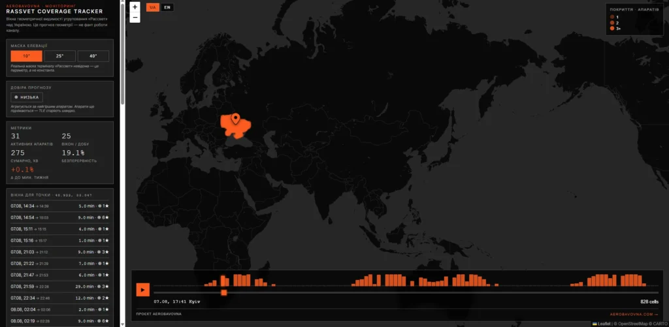This screenshot has width=669, height=327.
Task: Select window row 07.08, 21:03 → 21:12
Action: pyautogui.click(x=59, y=252)
